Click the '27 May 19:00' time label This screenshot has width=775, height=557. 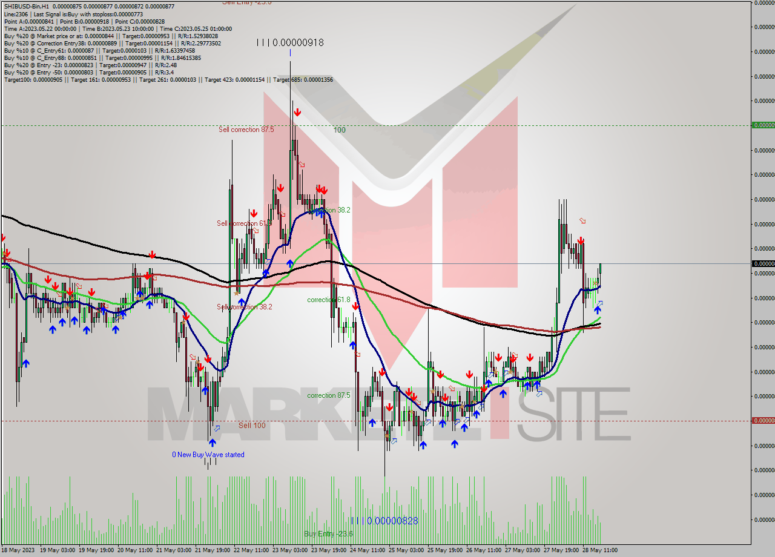coord(561,550)
